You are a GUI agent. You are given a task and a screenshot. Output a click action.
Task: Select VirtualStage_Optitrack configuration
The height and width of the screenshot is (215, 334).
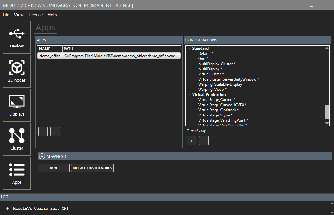coord(218,110)
